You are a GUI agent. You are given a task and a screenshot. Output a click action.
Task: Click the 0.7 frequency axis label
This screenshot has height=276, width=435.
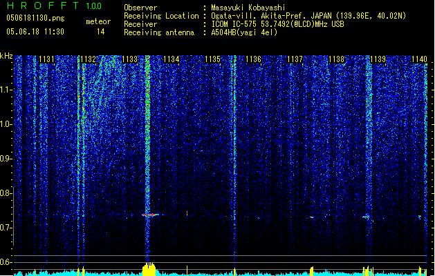click(x=6, y=228)
